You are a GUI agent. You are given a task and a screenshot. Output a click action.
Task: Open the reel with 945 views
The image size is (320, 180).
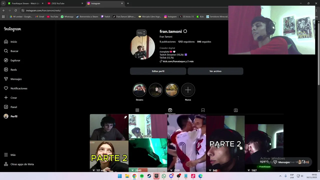coord(225,143)
